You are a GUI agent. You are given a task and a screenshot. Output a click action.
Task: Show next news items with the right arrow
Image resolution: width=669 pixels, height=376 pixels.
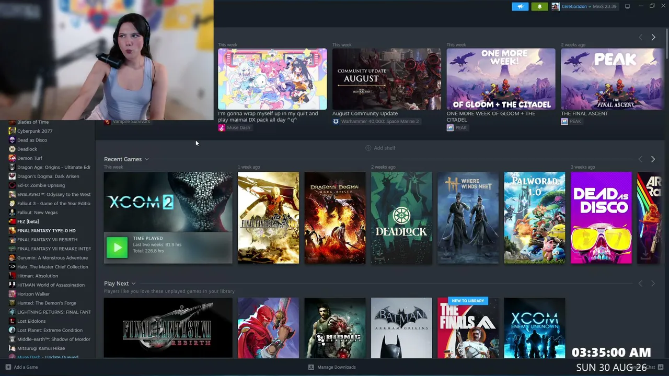click(x=653, y=37)
